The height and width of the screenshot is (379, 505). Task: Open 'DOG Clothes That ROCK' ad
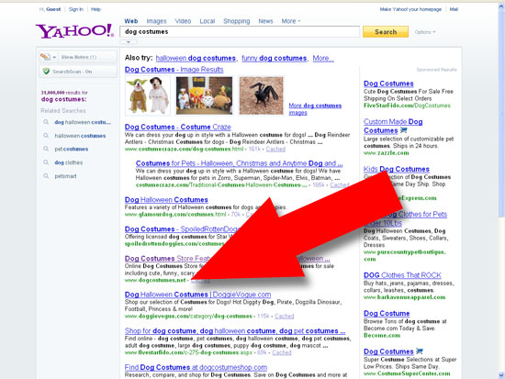402,275
